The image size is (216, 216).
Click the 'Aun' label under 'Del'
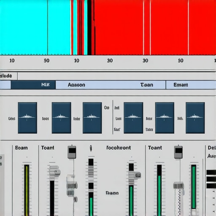212,156
